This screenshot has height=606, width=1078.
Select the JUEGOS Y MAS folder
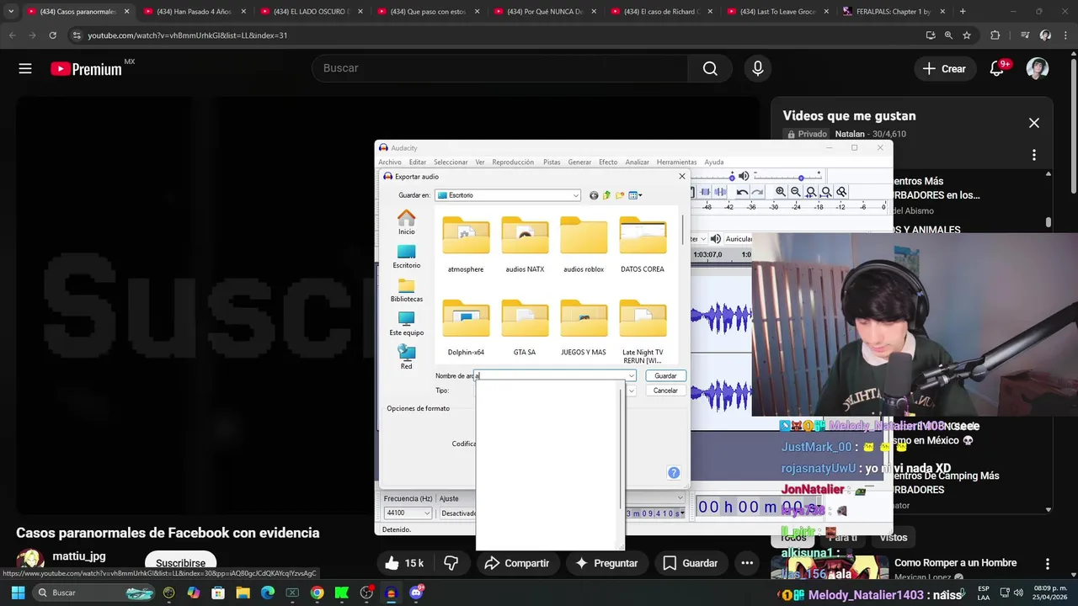584,327
